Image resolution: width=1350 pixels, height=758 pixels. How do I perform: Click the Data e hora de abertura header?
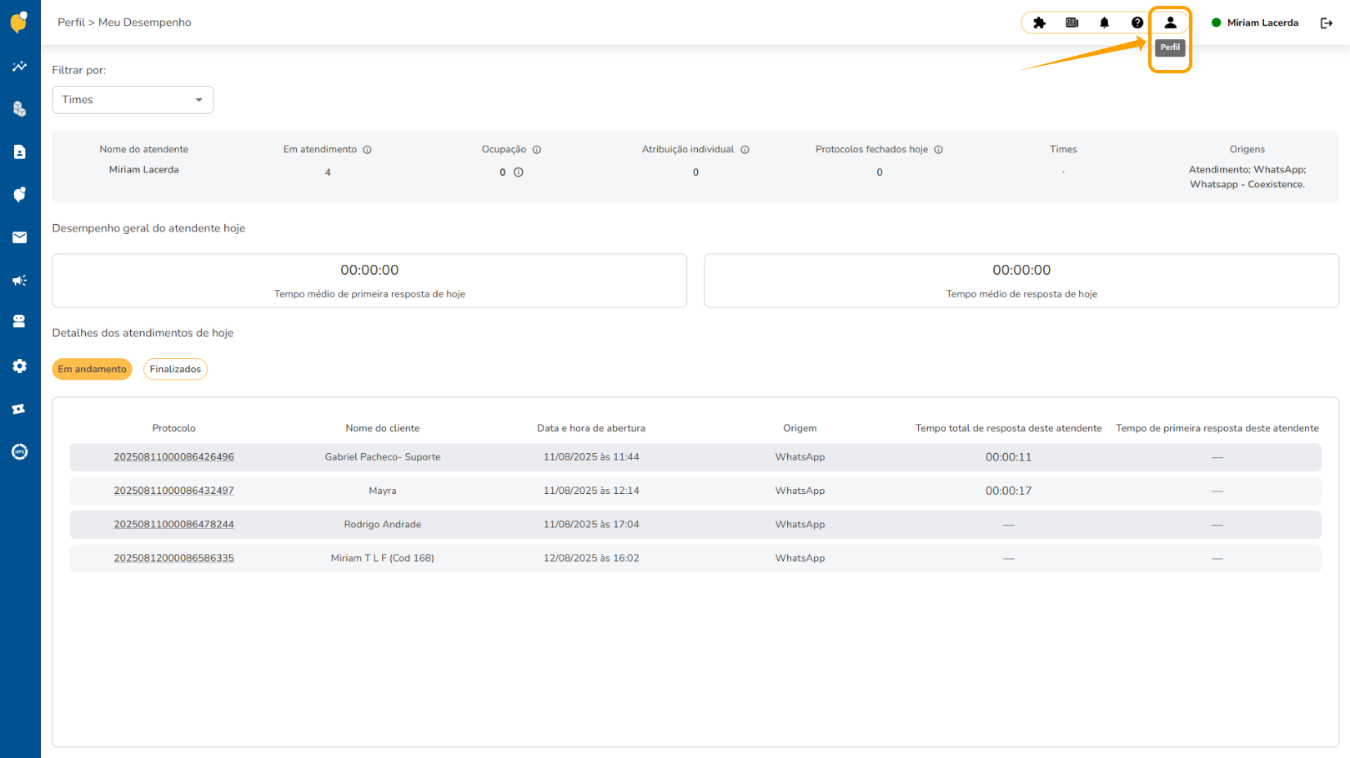[x=591, y=428]
